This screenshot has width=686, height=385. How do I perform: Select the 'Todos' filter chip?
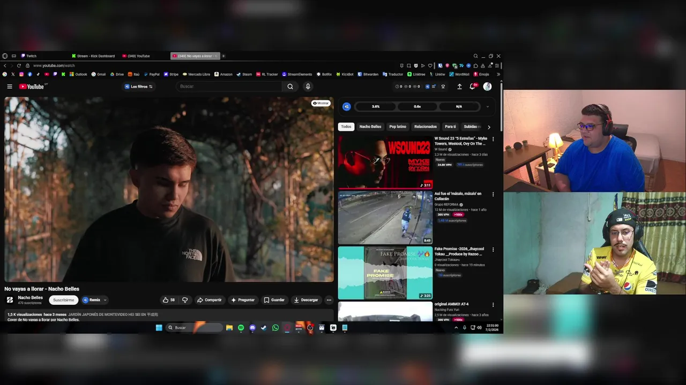tap(346, 127)
